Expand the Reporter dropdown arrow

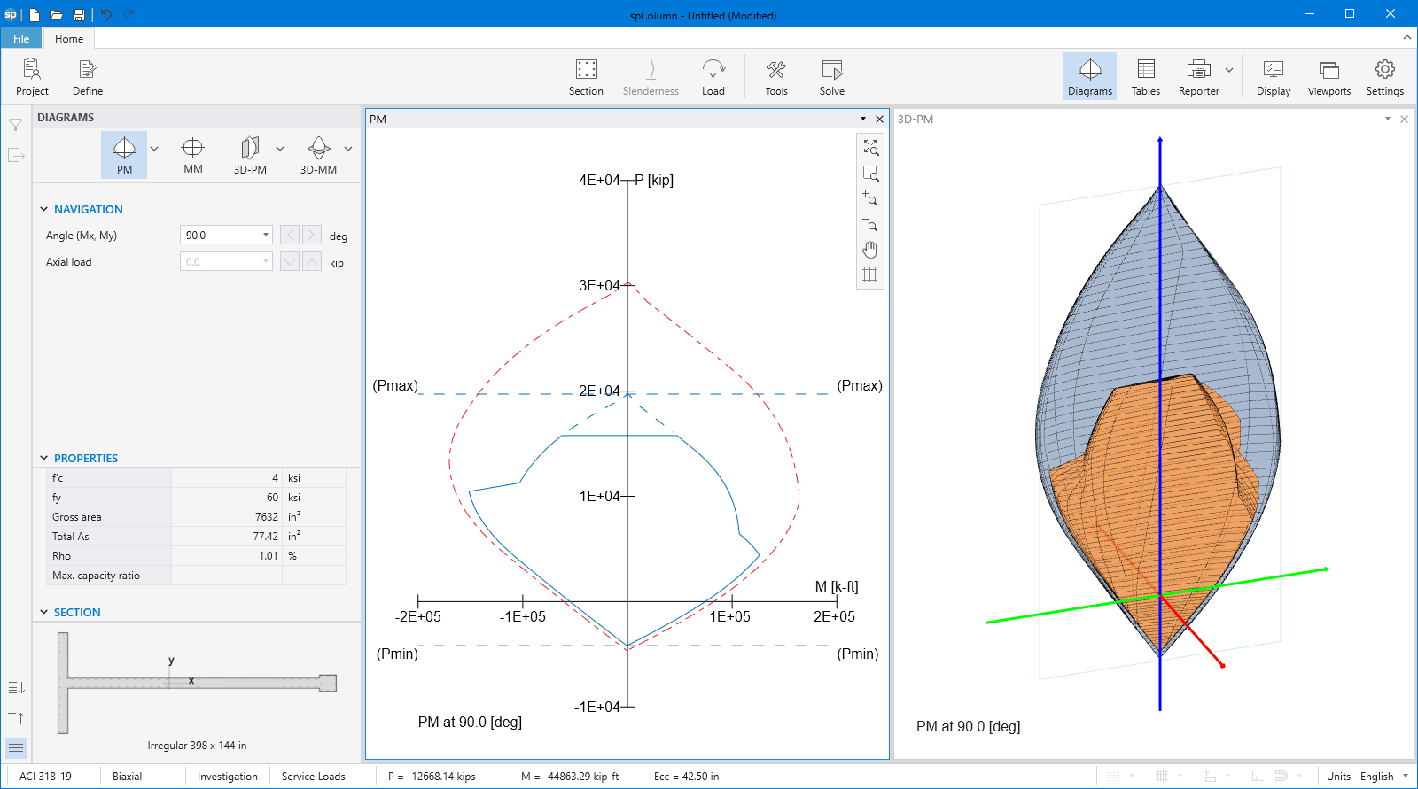pyautogui.click(x=1229, y=70)
